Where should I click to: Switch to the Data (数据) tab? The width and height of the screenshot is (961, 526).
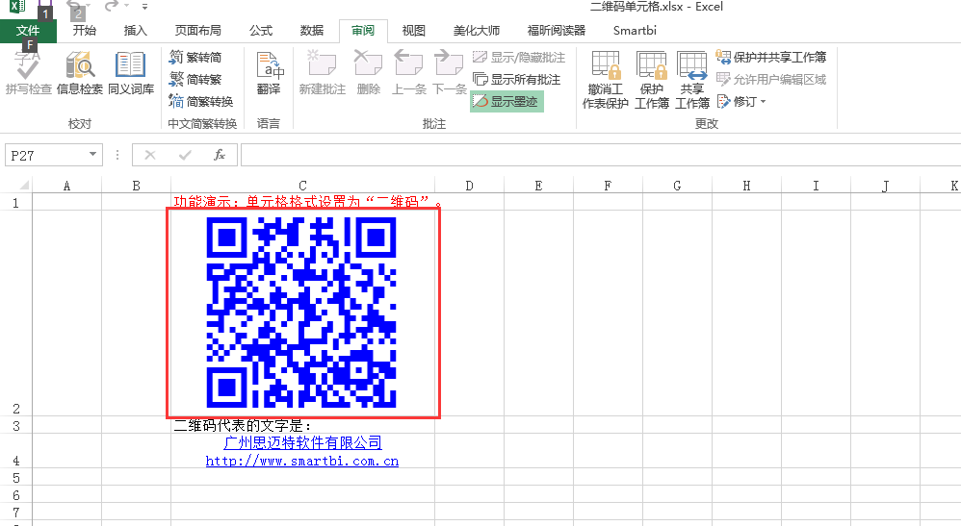[312, 31]
